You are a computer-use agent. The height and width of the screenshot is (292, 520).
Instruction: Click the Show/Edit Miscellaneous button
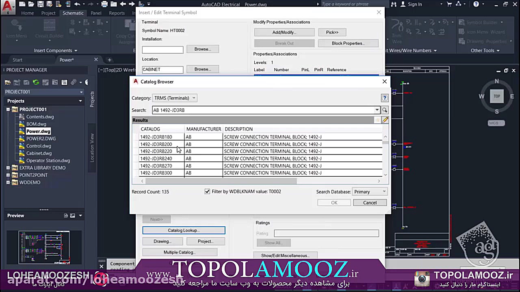click(285, 255)
